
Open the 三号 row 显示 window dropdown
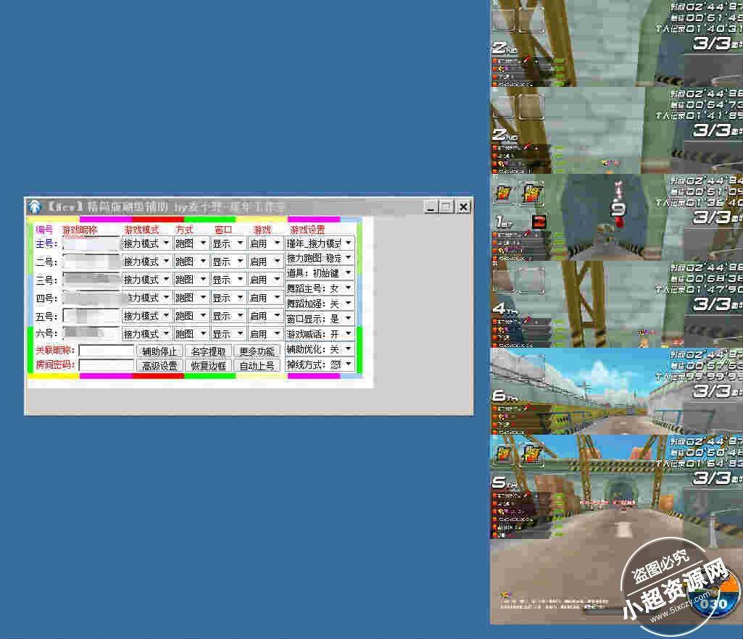pos(240,280)
